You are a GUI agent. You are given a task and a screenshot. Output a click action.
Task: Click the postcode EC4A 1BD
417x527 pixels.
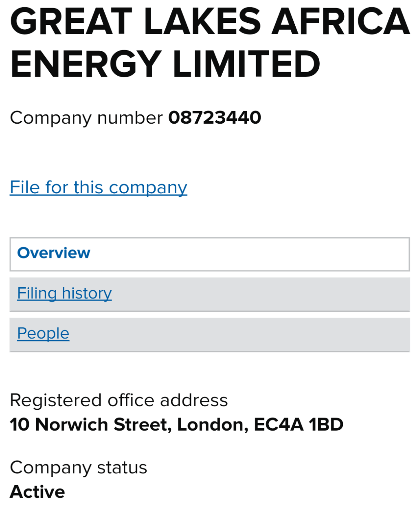[x=298, y=425]
